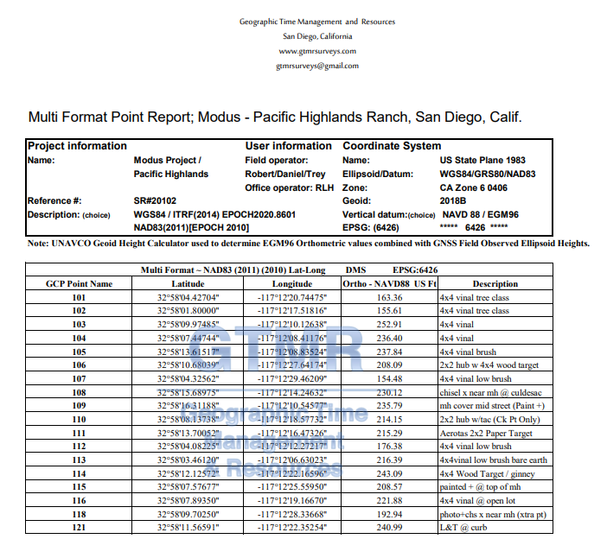Screen dimensions: 607x539
Task: Select GCP point 101 row name
Action: click(x=79, y=298)
